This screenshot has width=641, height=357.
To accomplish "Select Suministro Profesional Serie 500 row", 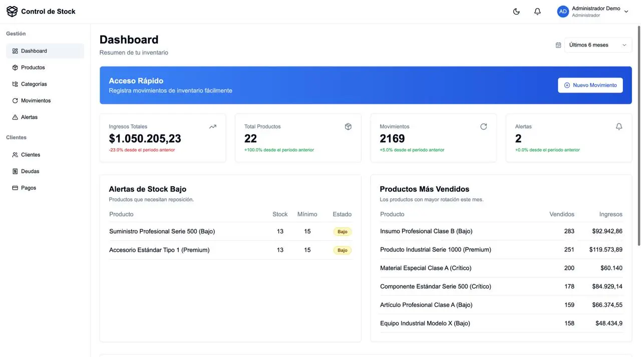I will pos(162,231).
